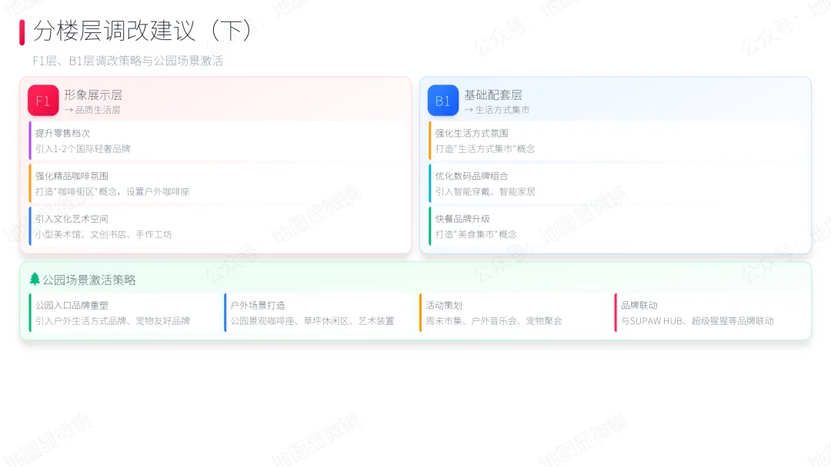Click the 公园场景激活策略 section heading
Image resolution: width=831 pixels, height=467 pixels.
[89, 280]
